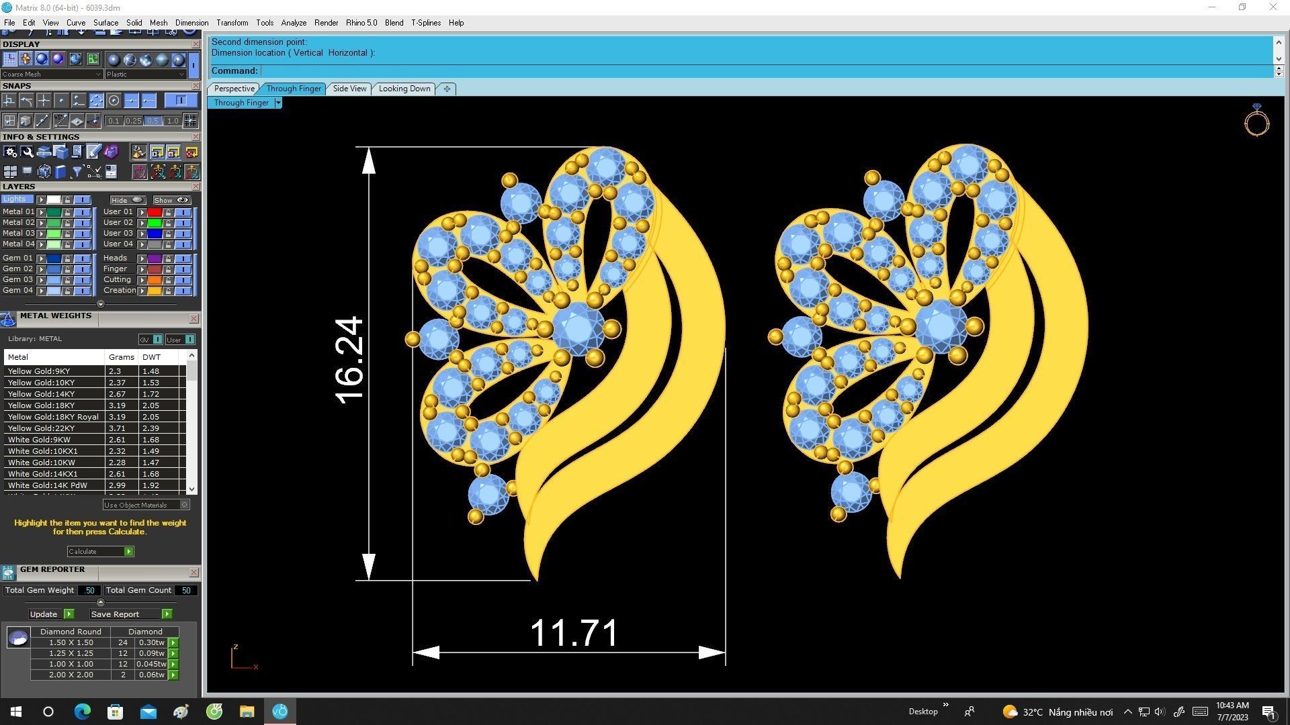Click the blue book icon in Info & Settings
Image resolution: width=1290 pixels, height=725 pixels.
point(60,172)
